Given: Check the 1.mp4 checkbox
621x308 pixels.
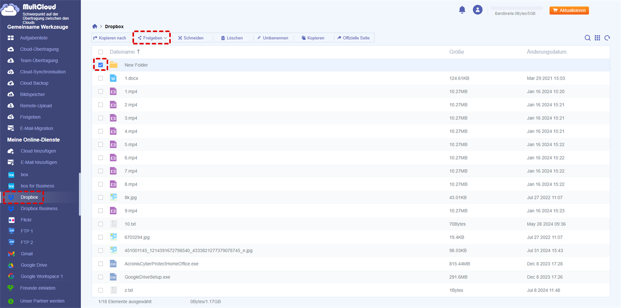Looking at the screenshot, I should 100,91.
